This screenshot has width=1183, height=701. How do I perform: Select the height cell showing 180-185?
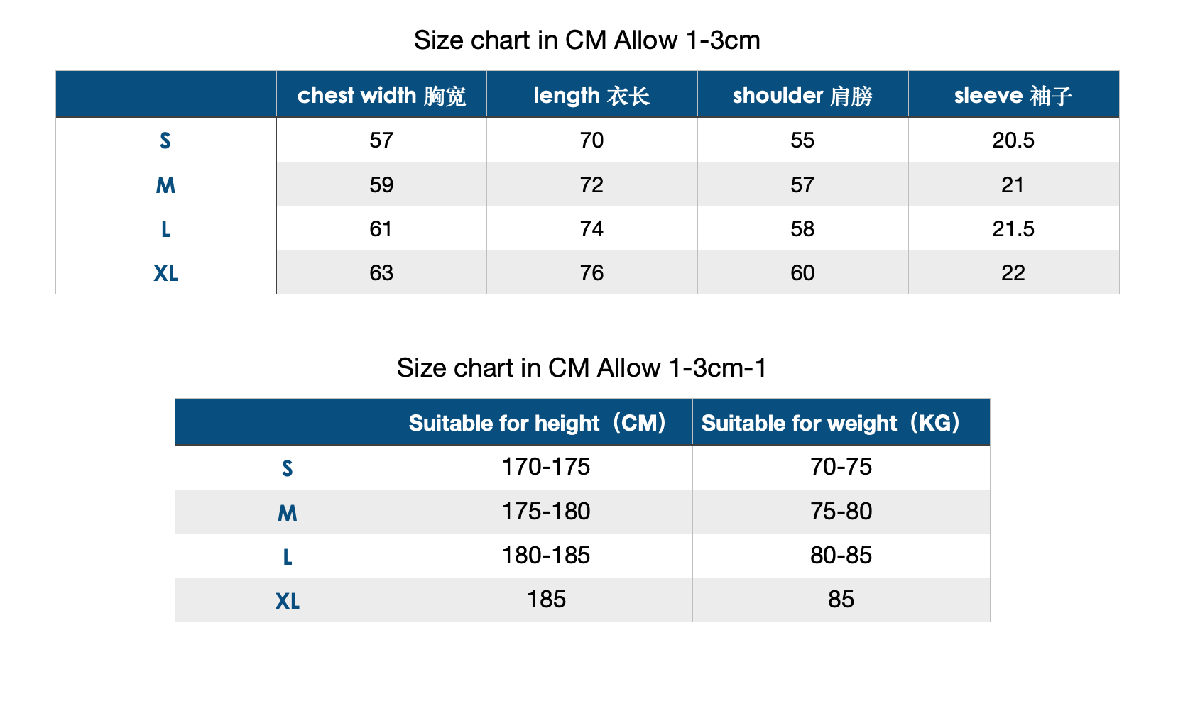(x=546, y=556)
